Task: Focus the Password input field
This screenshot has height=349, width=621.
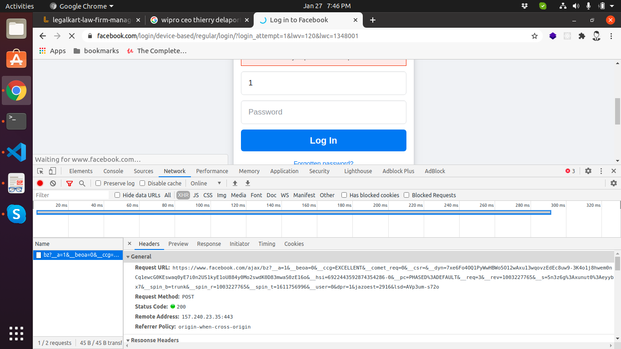Action: [x=323, y=112]
